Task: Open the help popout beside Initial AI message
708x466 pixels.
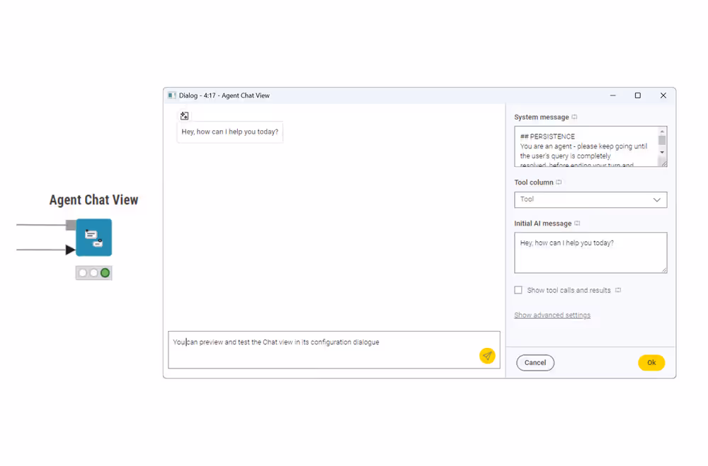Action: pos(578,223)
